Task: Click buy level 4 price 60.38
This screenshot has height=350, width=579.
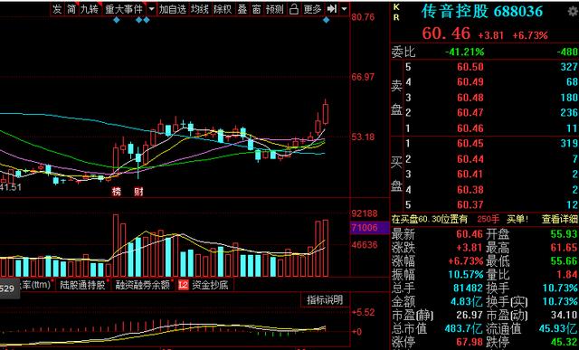Action: tap(470, 189)
